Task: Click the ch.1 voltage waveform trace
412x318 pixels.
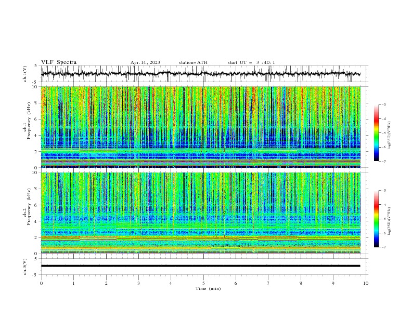Action: tap(200, 74)
